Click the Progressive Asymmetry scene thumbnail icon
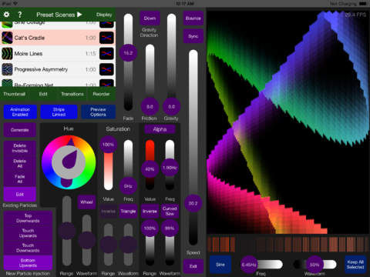 pos(7,69)
